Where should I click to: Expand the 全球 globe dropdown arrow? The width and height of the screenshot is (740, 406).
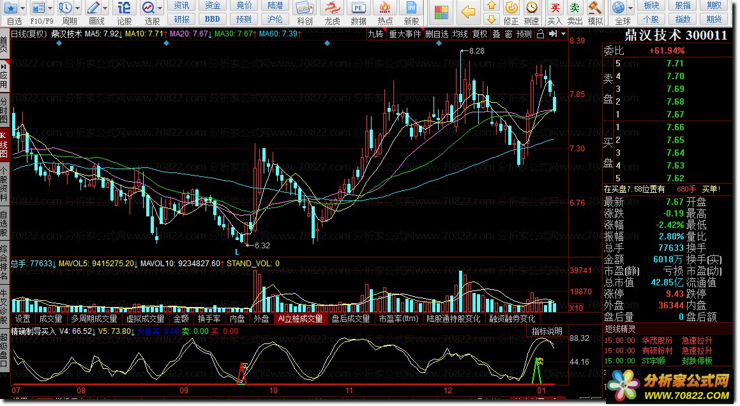(x=631, y=8)
